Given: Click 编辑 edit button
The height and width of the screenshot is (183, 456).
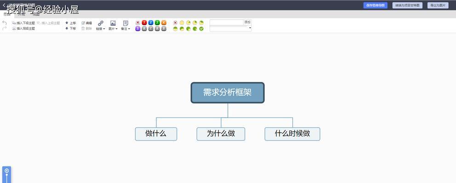Looking at the screenshot, I should pyautogui.click(x=87, y=23).
